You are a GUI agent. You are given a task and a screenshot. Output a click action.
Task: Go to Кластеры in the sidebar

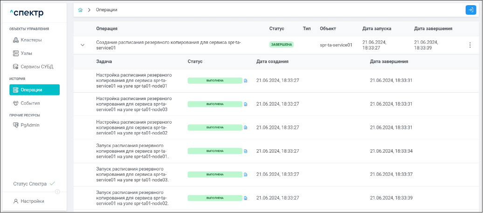(31, 40)
